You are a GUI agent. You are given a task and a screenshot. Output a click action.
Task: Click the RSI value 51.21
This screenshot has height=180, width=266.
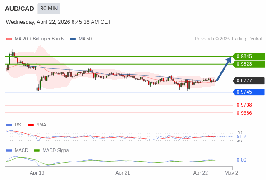(x=243, y=136)
